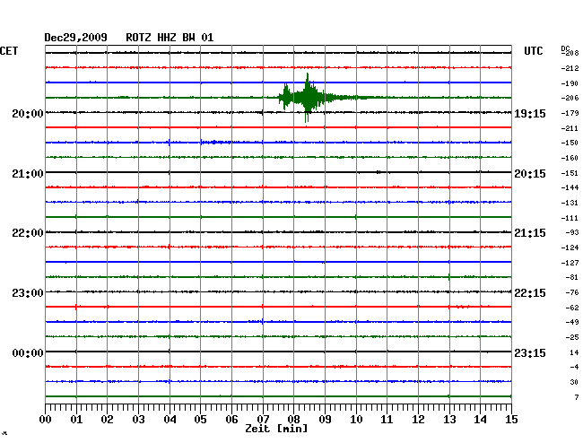
Task: Select the DC offset value -150
Action: coord(570,143)
